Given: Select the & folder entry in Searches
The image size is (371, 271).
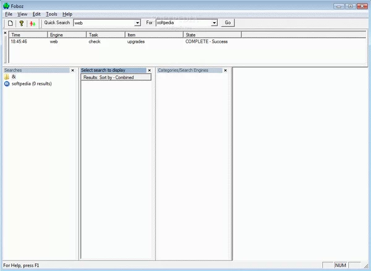Looking at the screenshot, I should pos(14,77).
